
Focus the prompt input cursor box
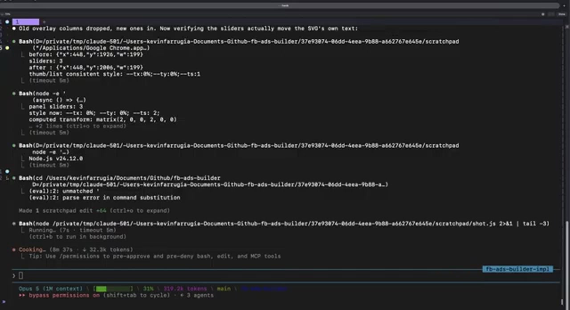tap(20, 275)
